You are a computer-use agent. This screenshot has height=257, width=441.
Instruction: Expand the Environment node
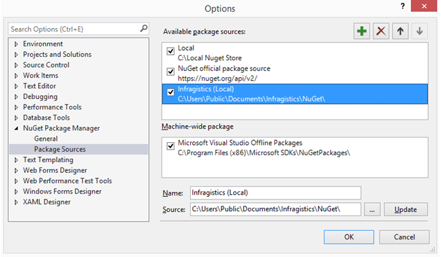point(16,44)
